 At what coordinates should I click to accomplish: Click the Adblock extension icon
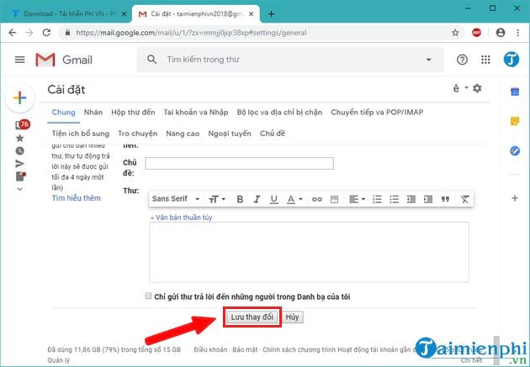click(x=477, y=33)
